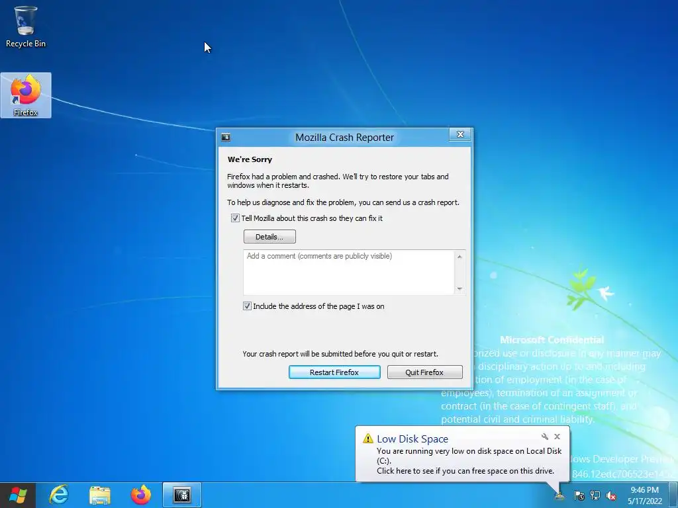The height and width of the screenshot is (508, 678).
Task: Click the Low Disk Space notification text
Action: pyautogui.click(x=469, y=461)
